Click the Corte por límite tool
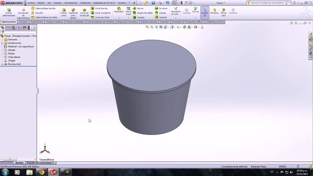This screenshot has height=176, width=313. (100, 18)
